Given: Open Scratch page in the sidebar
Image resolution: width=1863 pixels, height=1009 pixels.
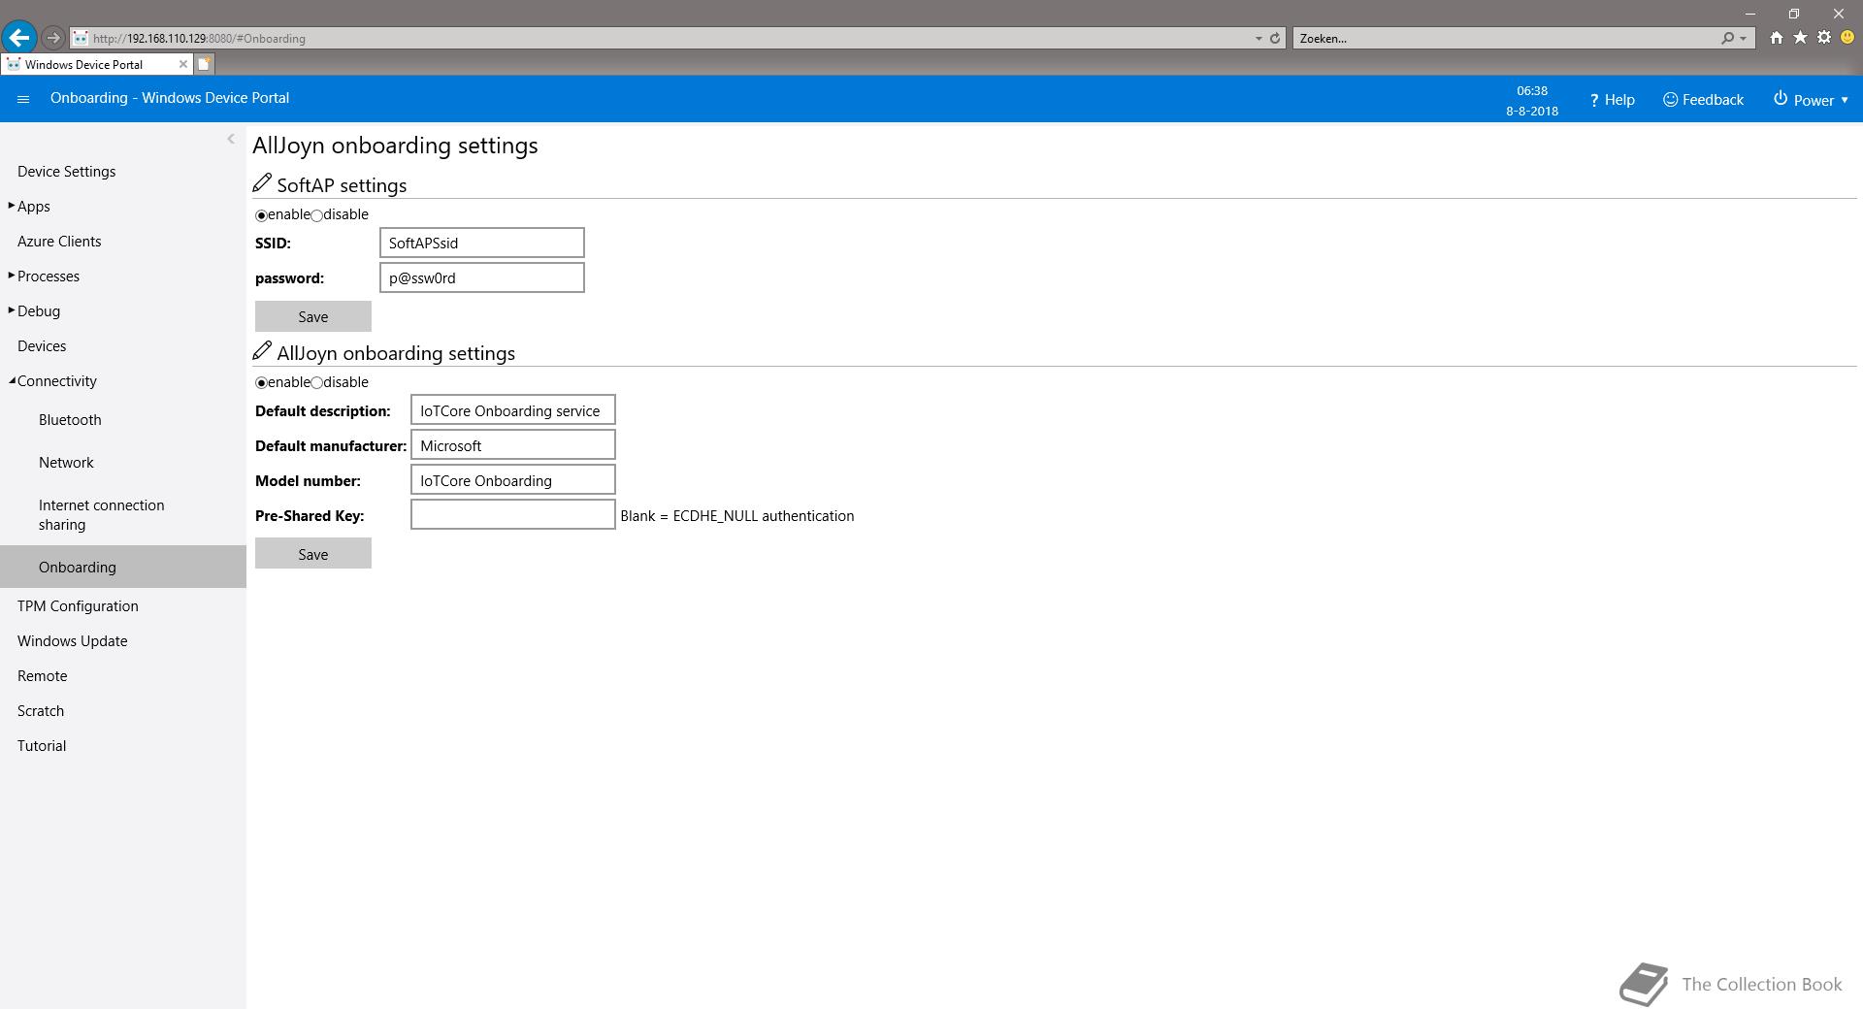Looking at the screenshot, I should pyautogui.click(x=41, y=711).
